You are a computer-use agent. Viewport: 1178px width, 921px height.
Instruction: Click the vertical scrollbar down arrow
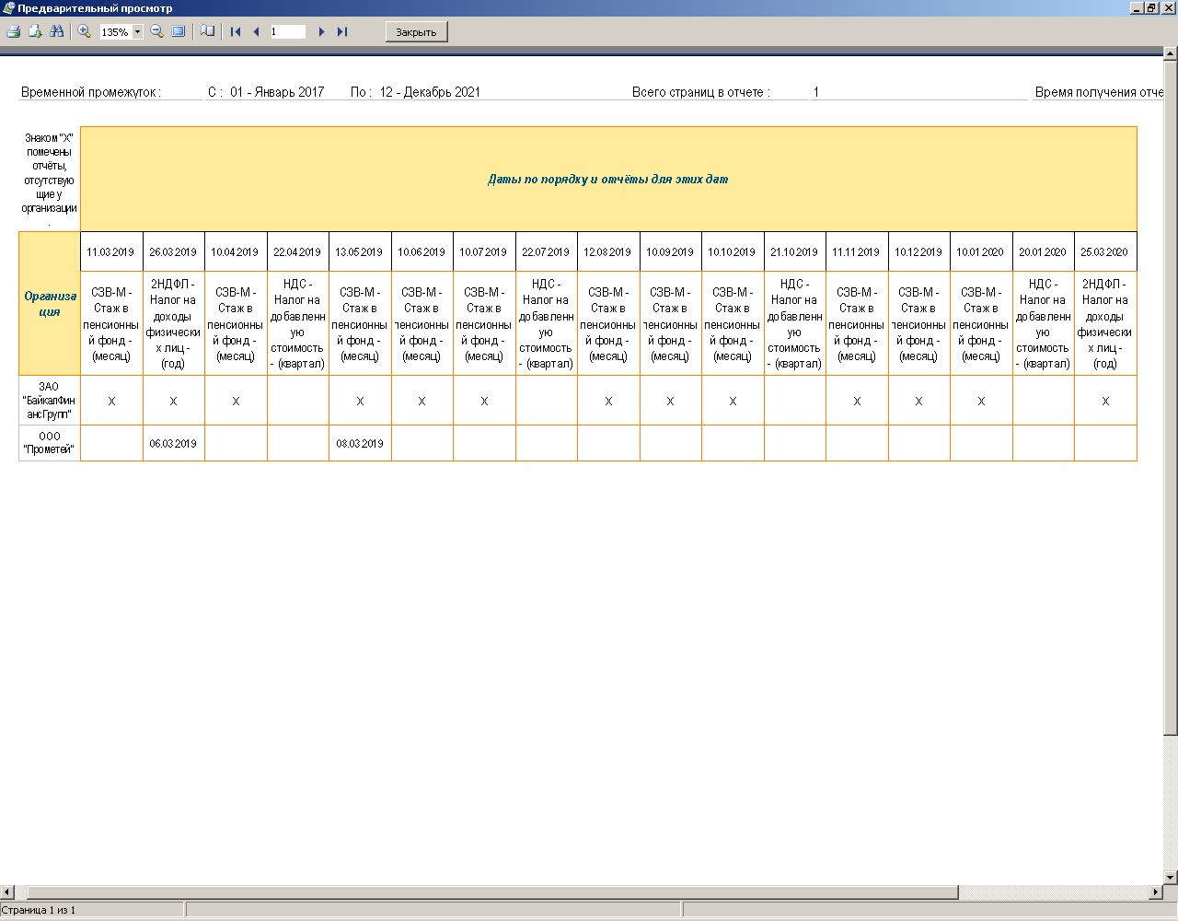(x=1171, y=878)
